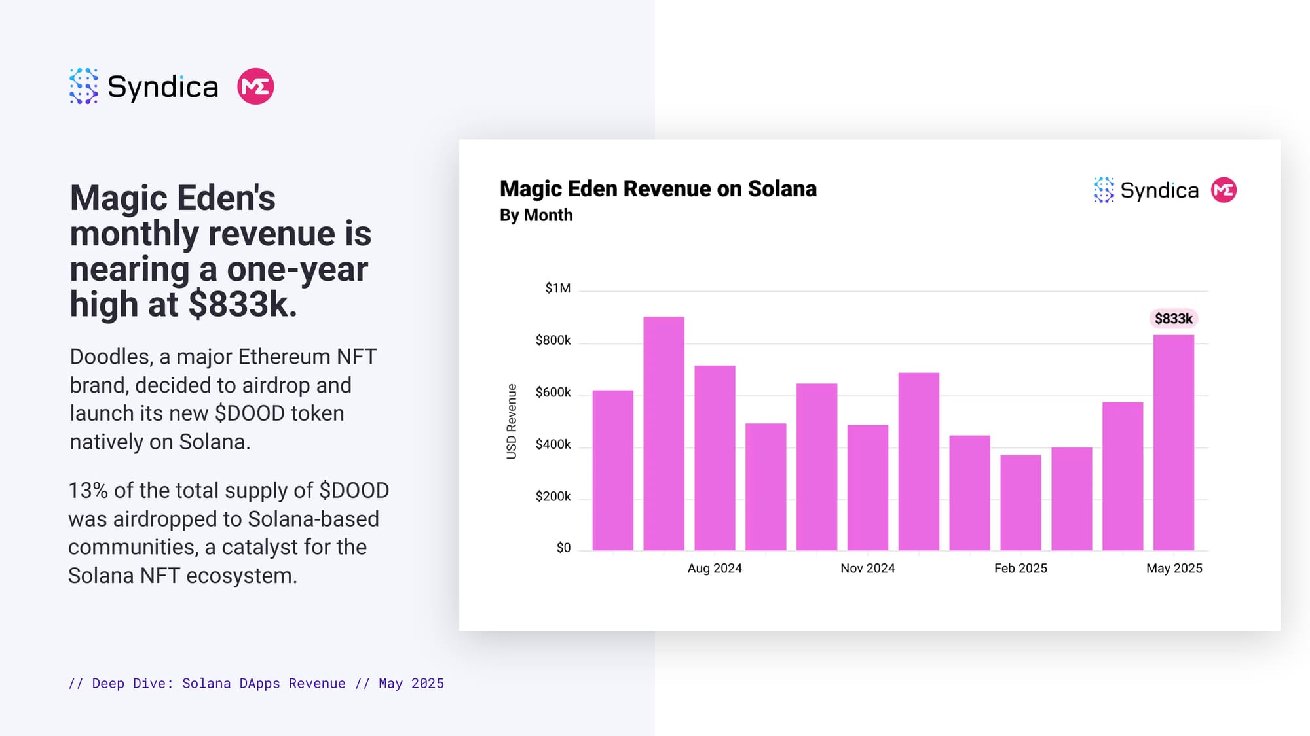Click the '$400k' axis value
This screenshot has height=736, width=1310.
pyautogui.click(x=553, y=445)
